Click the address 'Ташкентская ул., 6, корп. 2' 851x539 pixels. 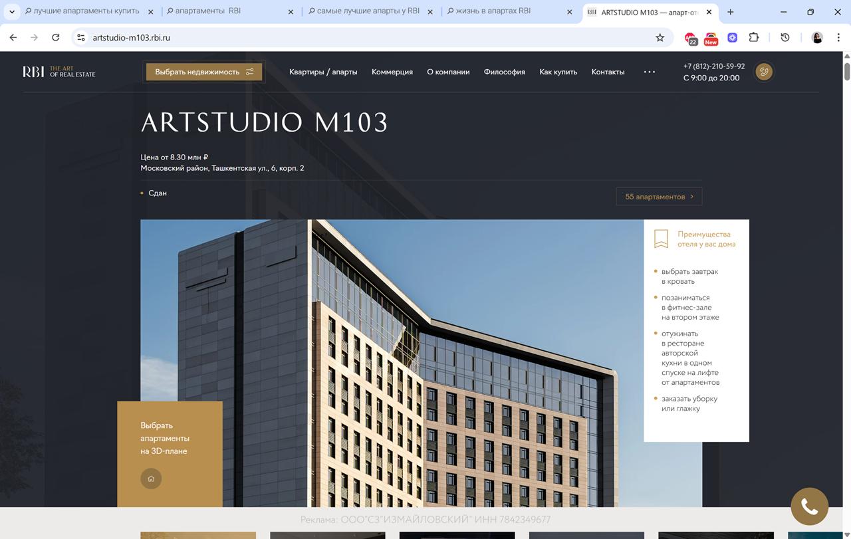[258, 168]
